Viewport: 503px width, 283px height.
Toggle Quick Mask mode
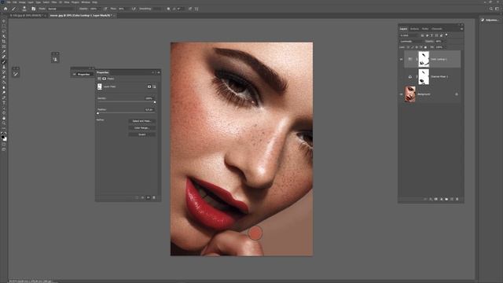pos(4,144)
